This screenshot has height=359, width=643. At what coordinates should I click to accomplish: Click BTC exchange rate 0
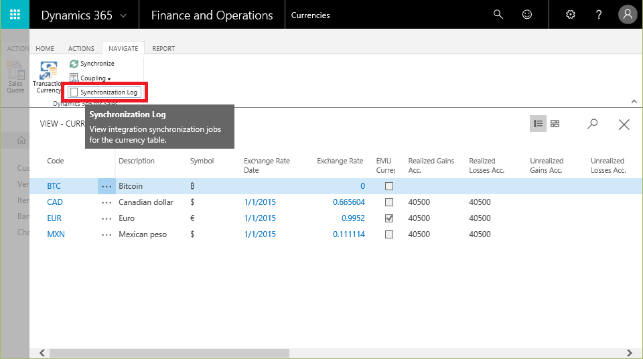pos(362,186)
